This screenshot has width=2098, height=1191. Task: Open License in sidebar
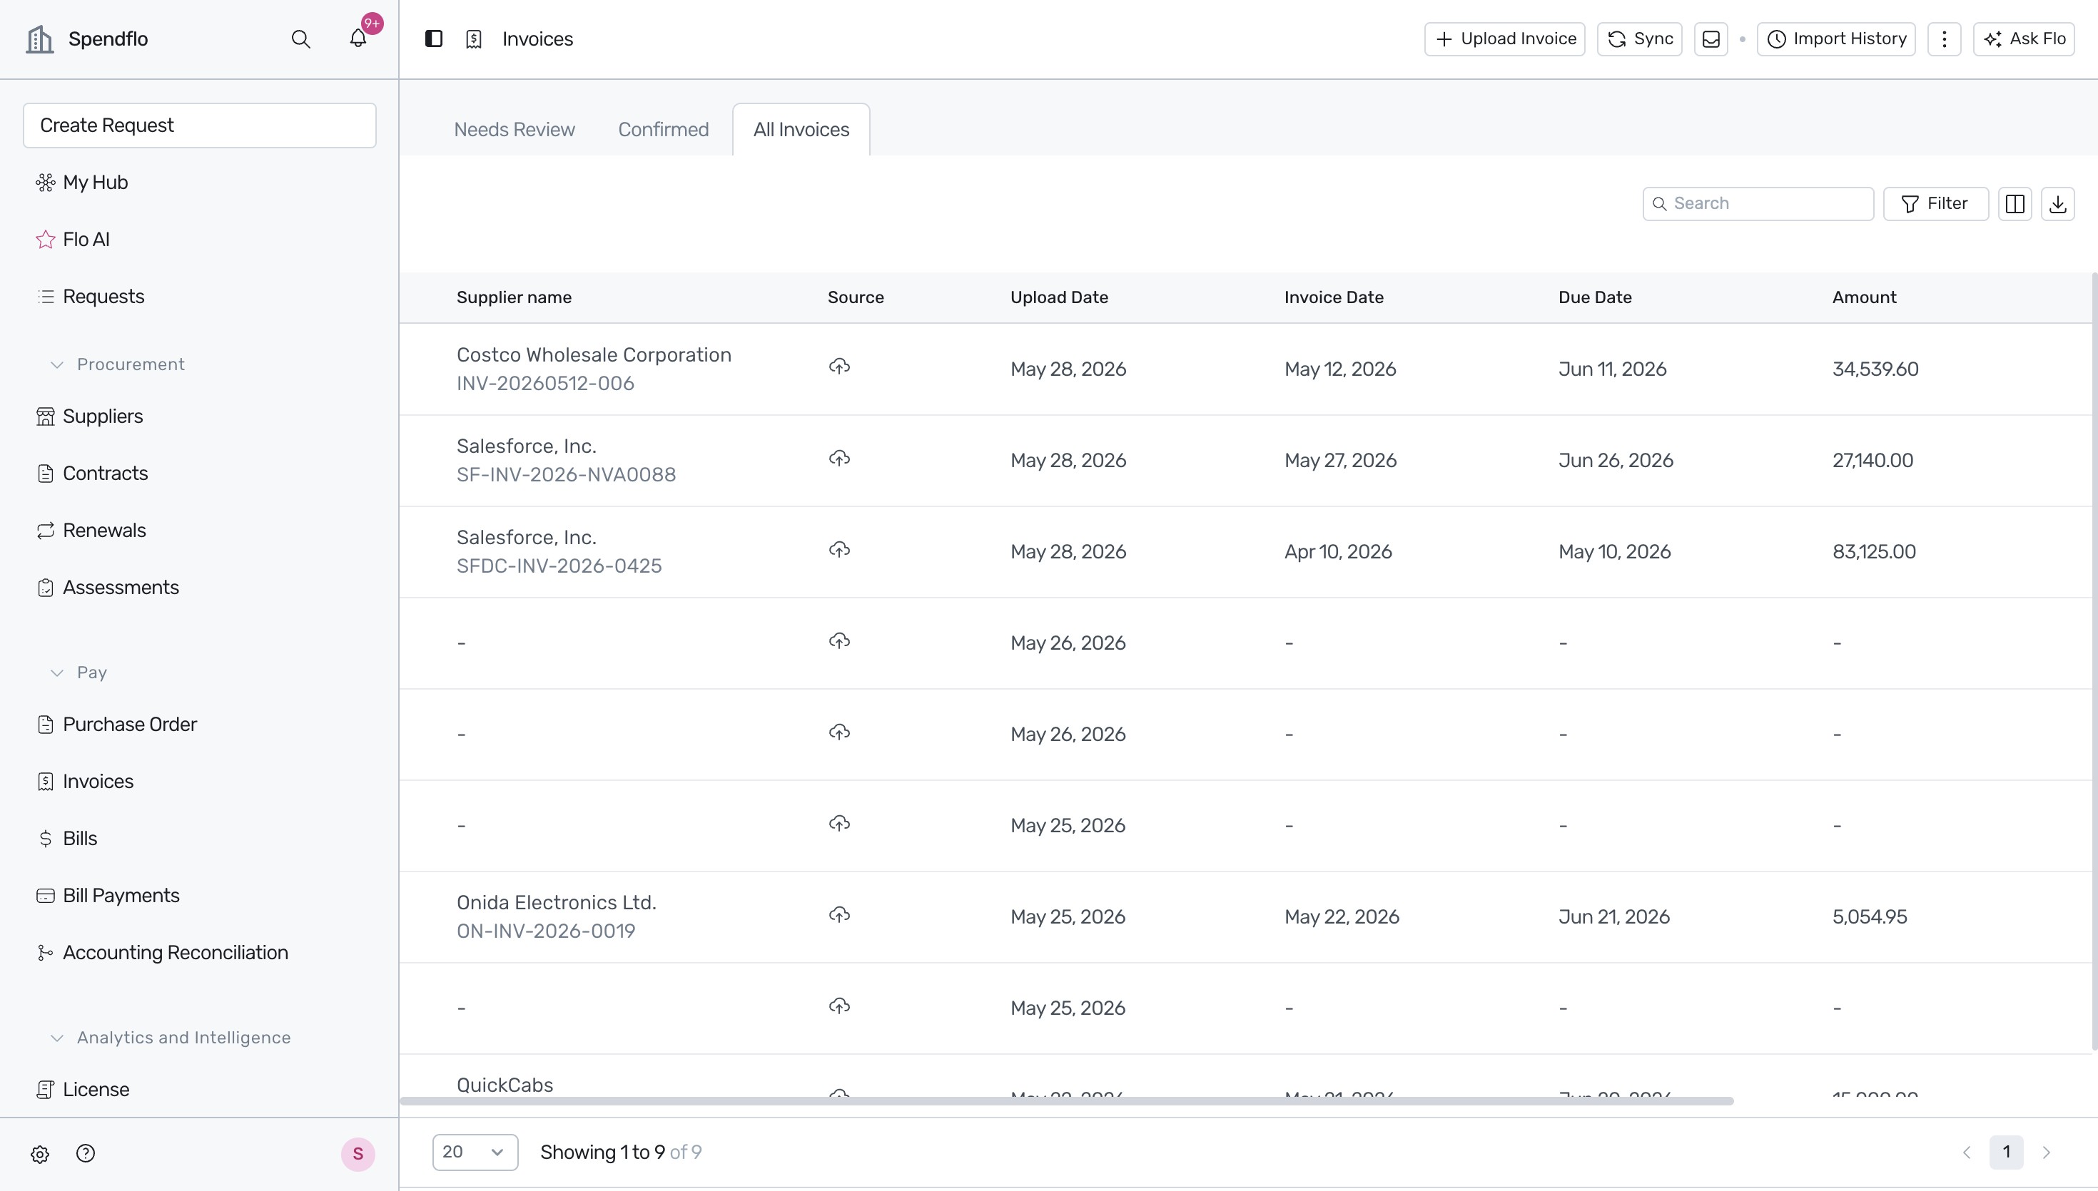(96, 1090)
